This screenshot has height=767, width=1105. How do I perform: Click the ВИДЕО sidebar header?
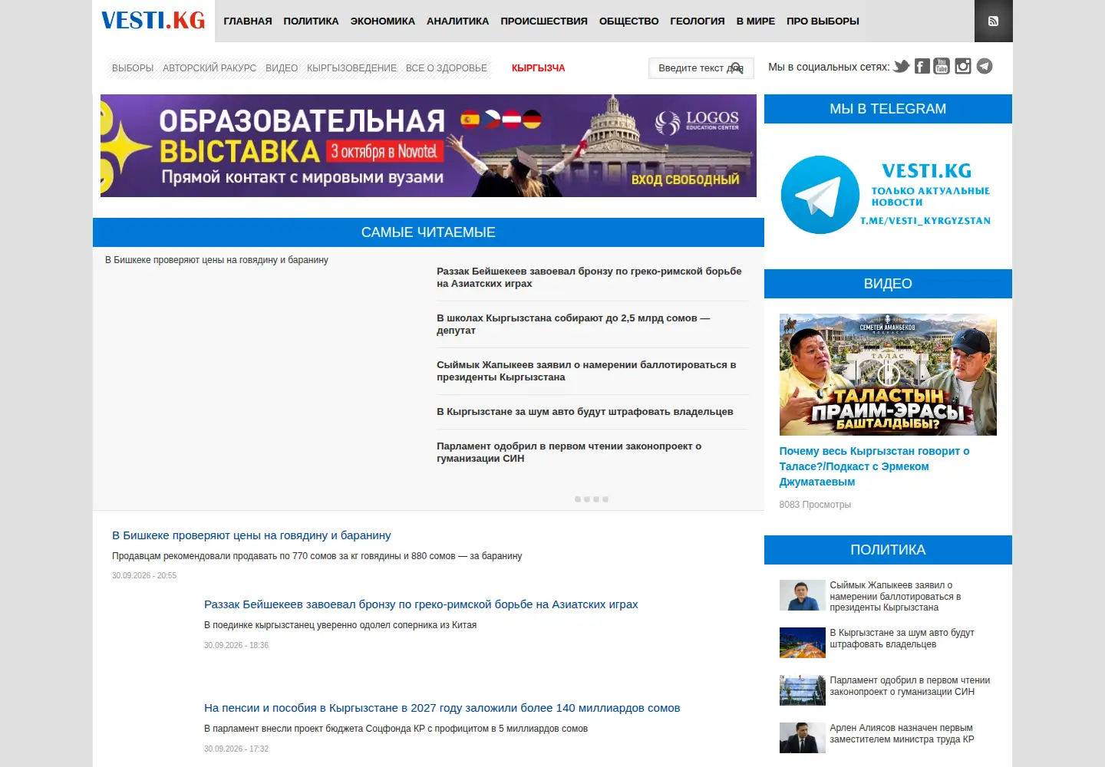click(x=888, y=284)
